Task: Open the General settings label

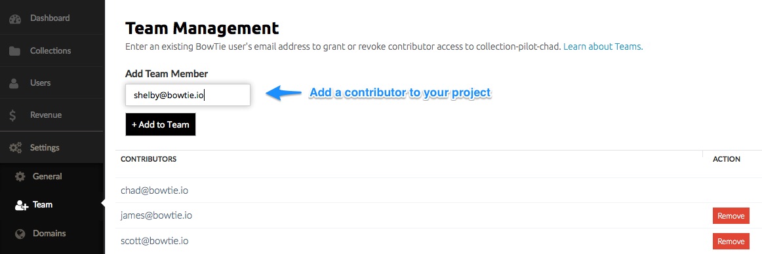Action: point(47,176)
